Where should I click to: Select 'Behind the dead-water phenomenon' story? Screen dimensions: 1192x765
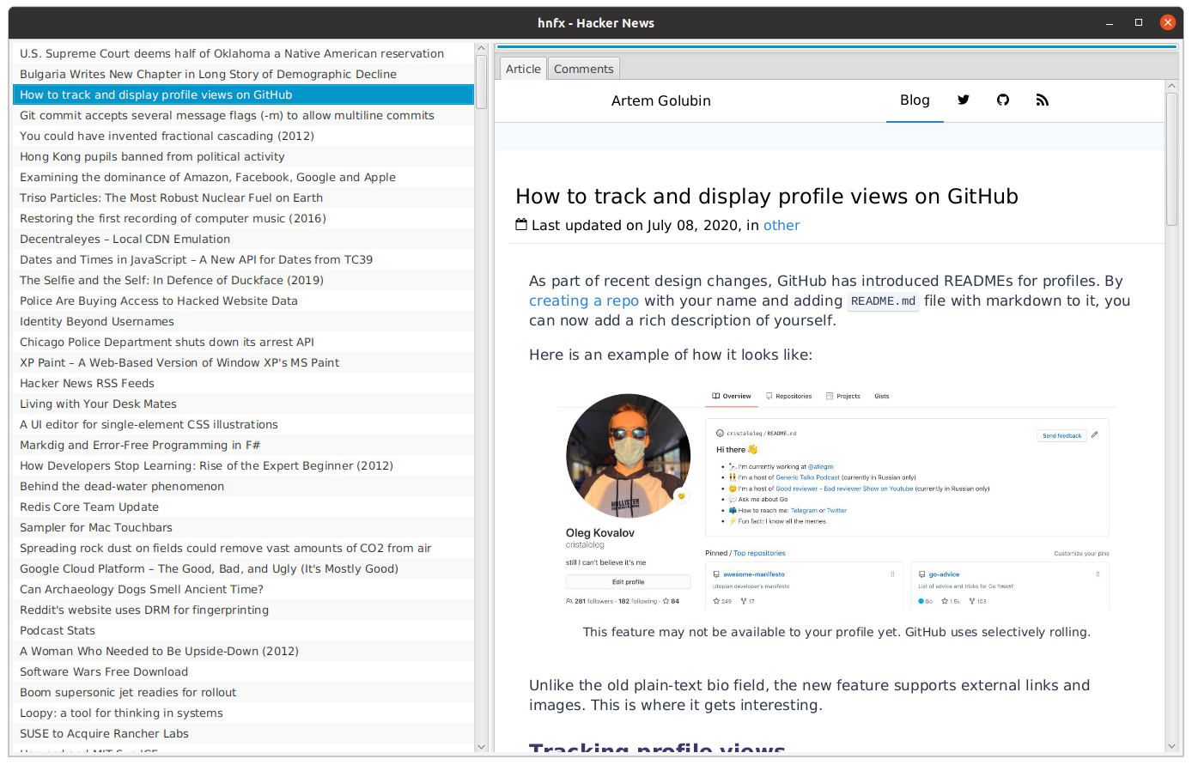click(243, 486)
